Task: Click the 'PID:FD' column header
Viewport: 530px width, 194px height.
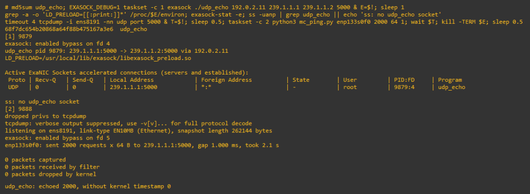Action: 405,80
